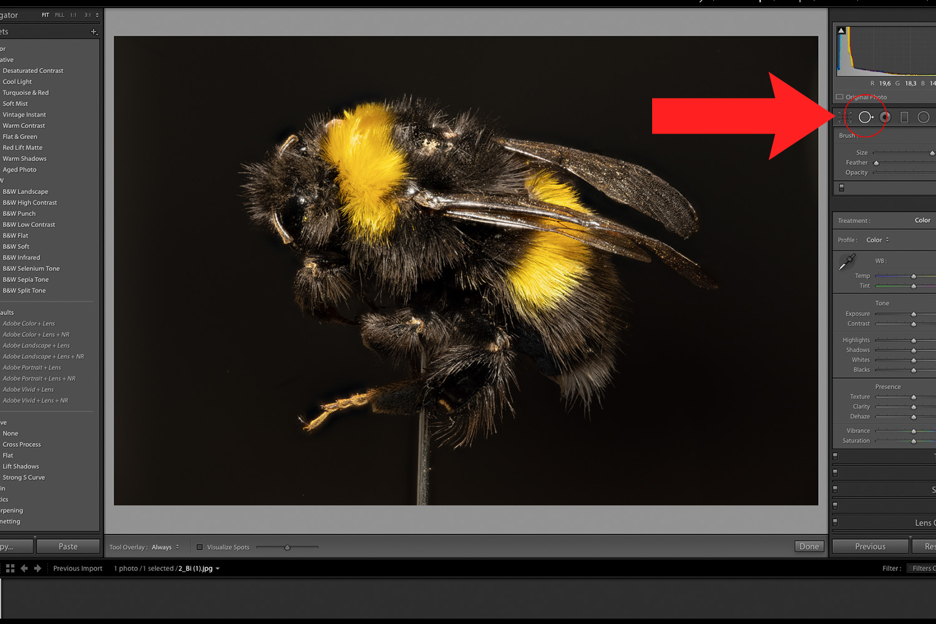This screenshot has height=624, width=936.
Task: Open the Radial Filter tool
Action: (924, 117)
